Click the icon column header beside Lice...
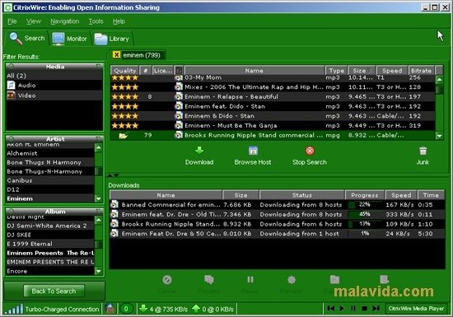The height and width of the screenshot is (317, 453). tap(179, 70)
